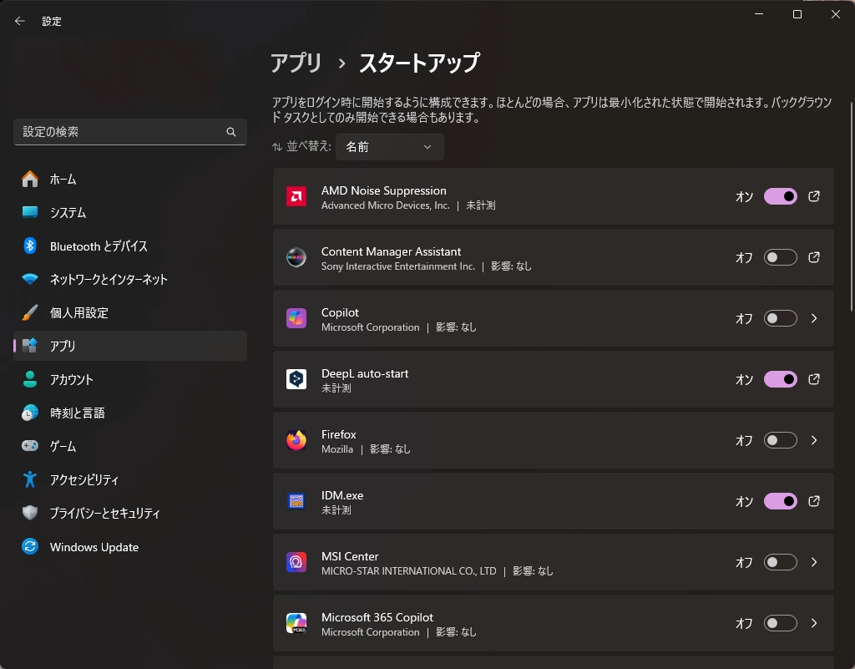Image resolution: width=855 pixels, height=669 pixels.
Task: Select 個人用設定 in the sidebar
Action: (130, 312)
